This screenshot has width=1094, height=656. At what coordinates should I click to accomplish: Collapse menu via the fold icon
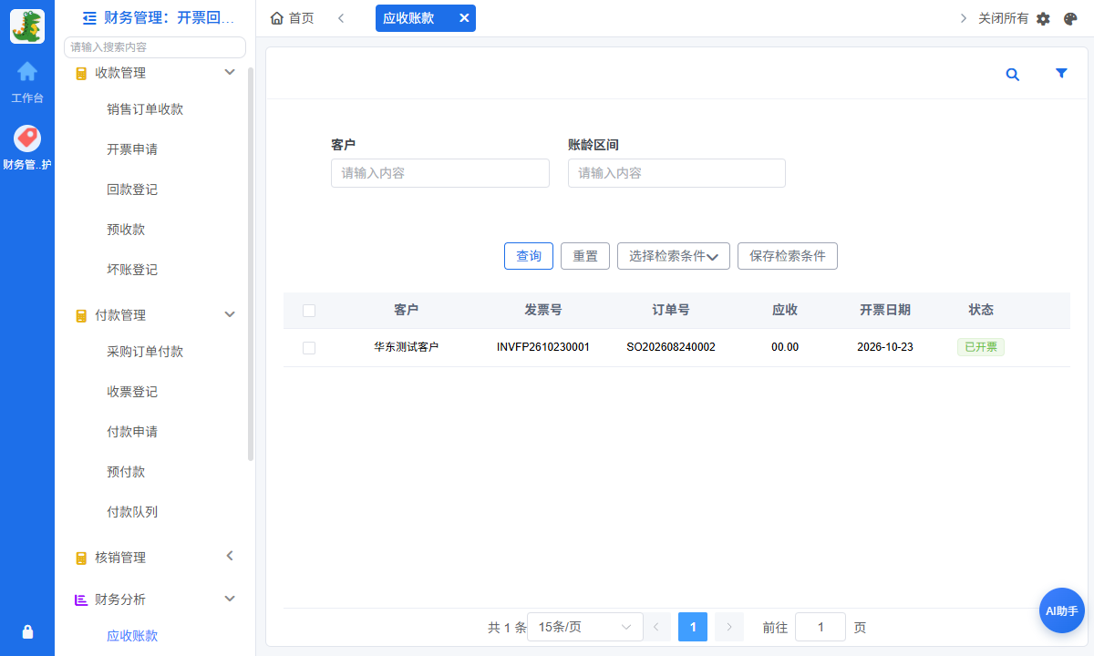click(89, 17)
